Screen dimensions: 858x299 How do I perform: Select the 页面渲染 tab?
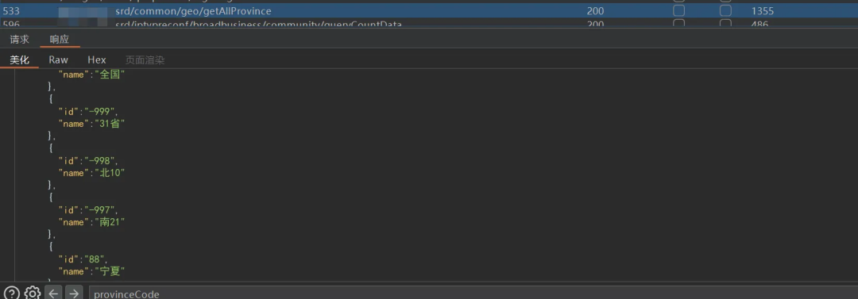(x=145, y=60)
